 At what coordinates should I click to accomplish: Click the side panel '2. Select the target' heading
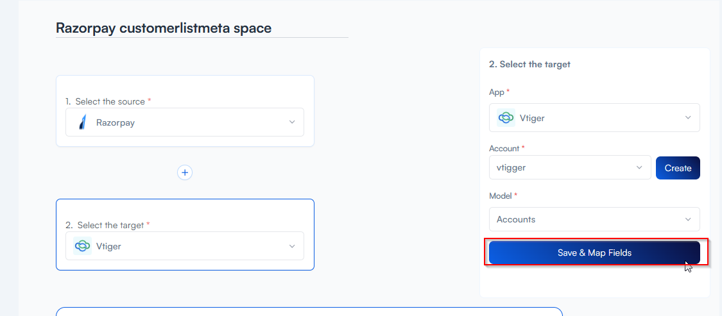click(529, 64)
